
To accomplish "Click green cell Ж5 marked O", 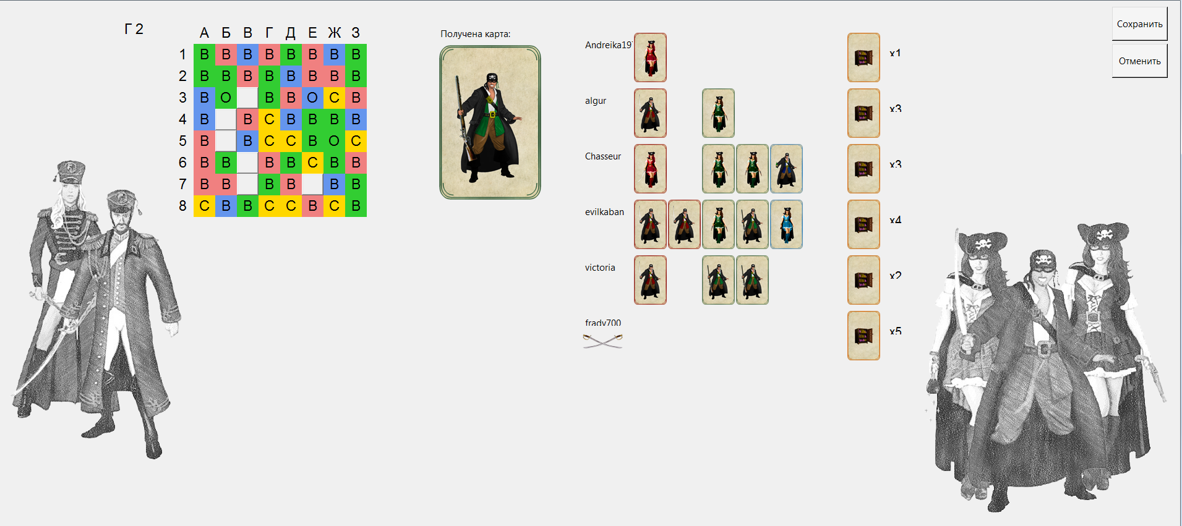I will (334, 141).
